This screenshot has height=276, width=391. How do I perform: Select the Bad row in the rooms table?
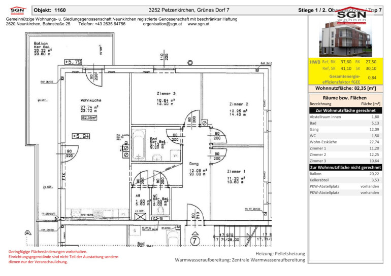coord(346,123)
